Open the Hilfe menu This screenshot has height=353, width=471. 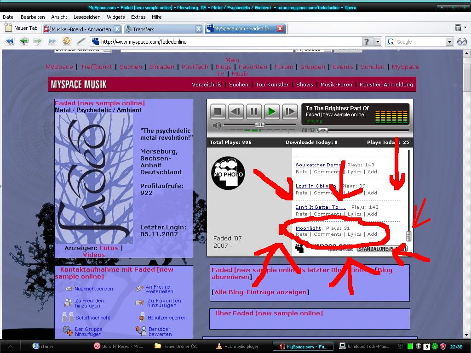pos(156,17)
